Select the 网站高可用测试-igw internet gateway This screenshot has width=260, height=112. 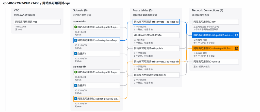pos(216,22)
